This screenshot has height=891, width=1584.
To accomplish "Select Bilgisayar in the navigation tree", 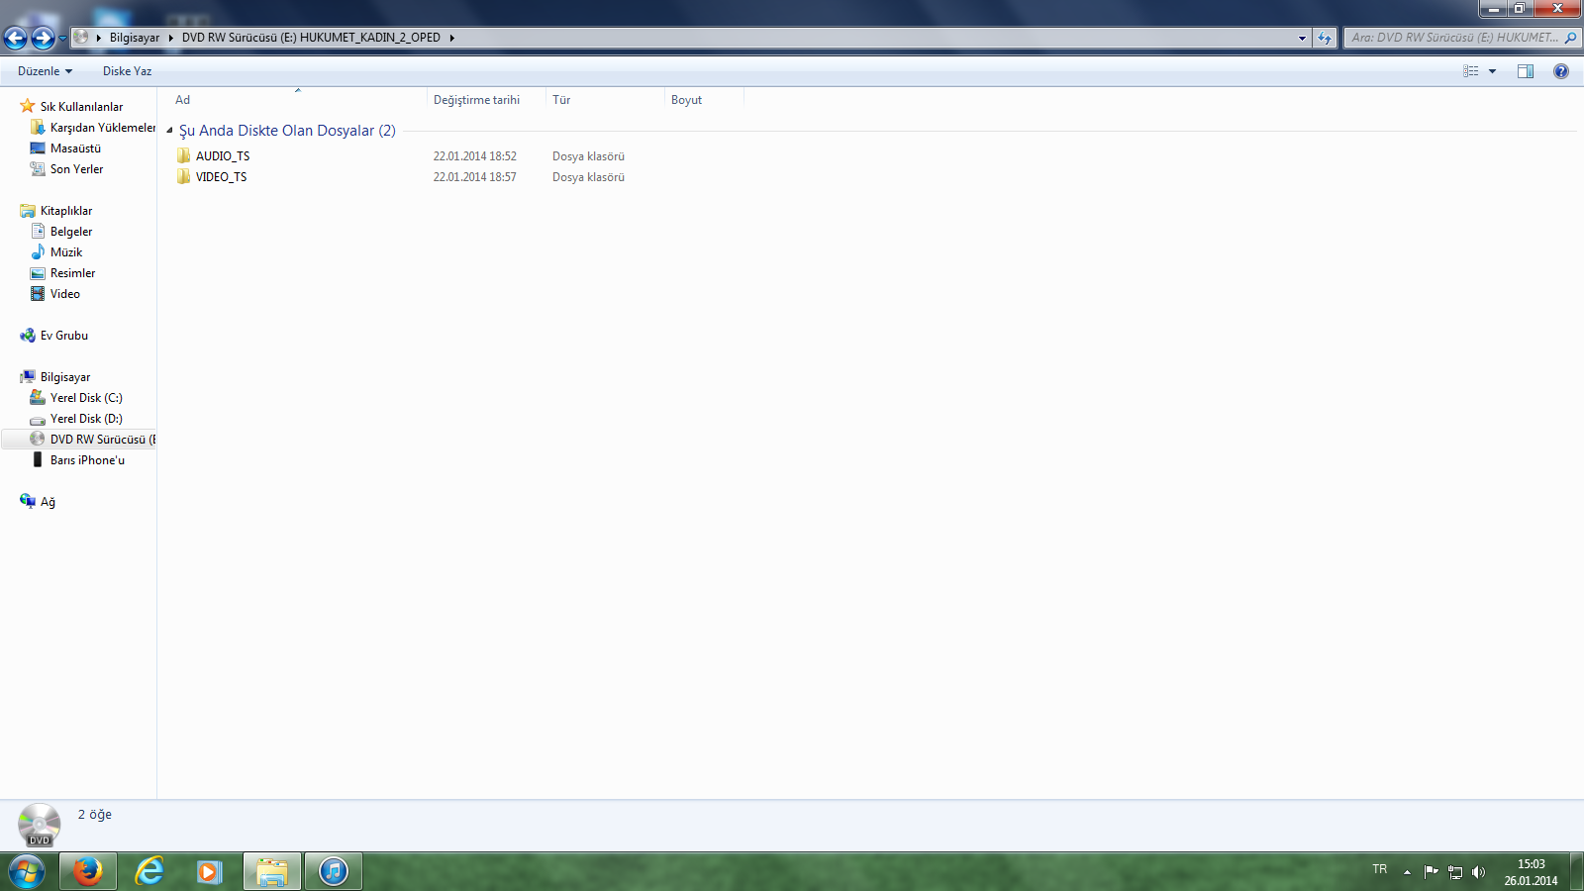I will click(65, 377).
